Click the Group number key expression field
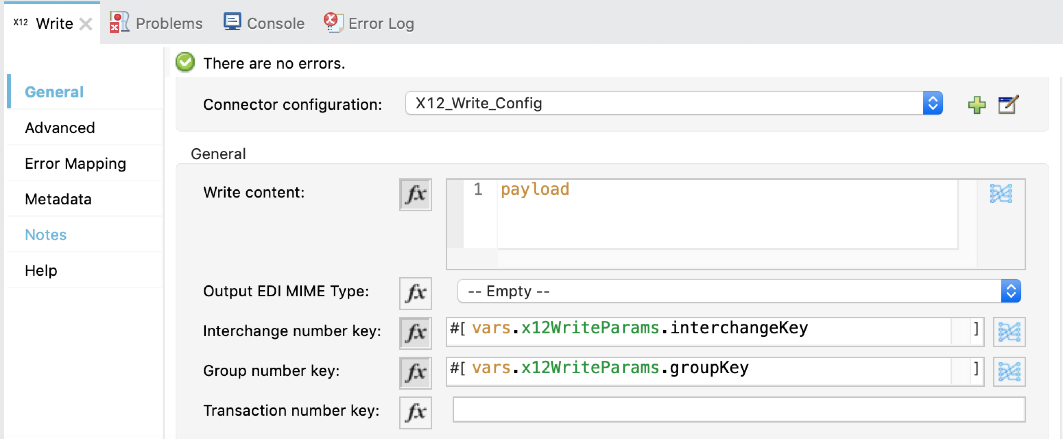Image resolution: width=1063 pixels, height=439 pixels. [715, 371]
